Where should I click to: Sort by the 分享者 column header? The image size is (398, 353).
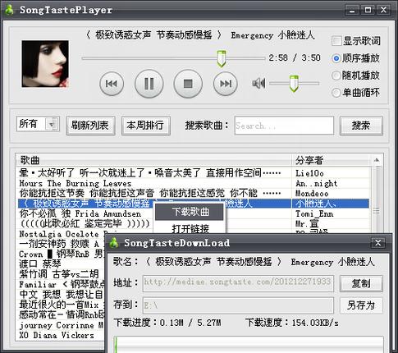tap(332, 160)
